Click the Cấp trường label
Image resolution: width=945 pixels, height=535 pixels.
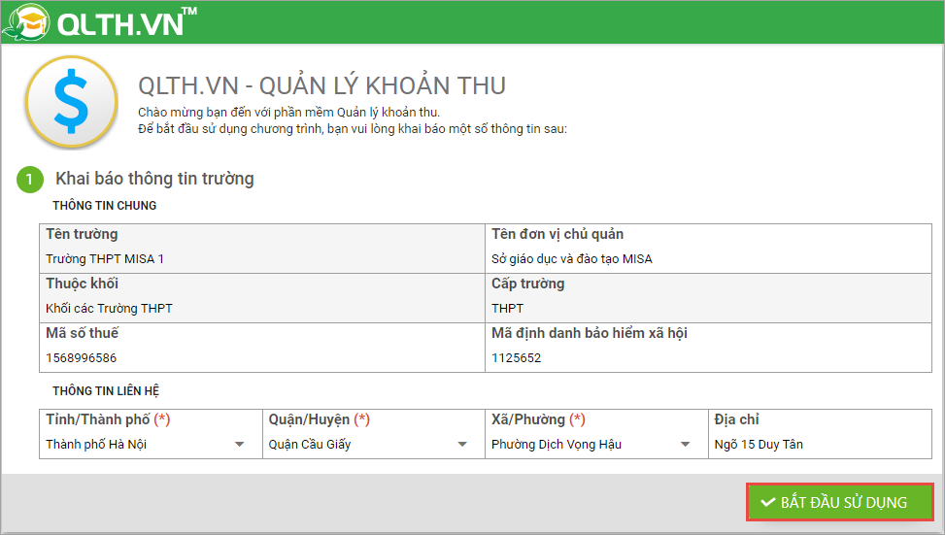click(528, 284)
